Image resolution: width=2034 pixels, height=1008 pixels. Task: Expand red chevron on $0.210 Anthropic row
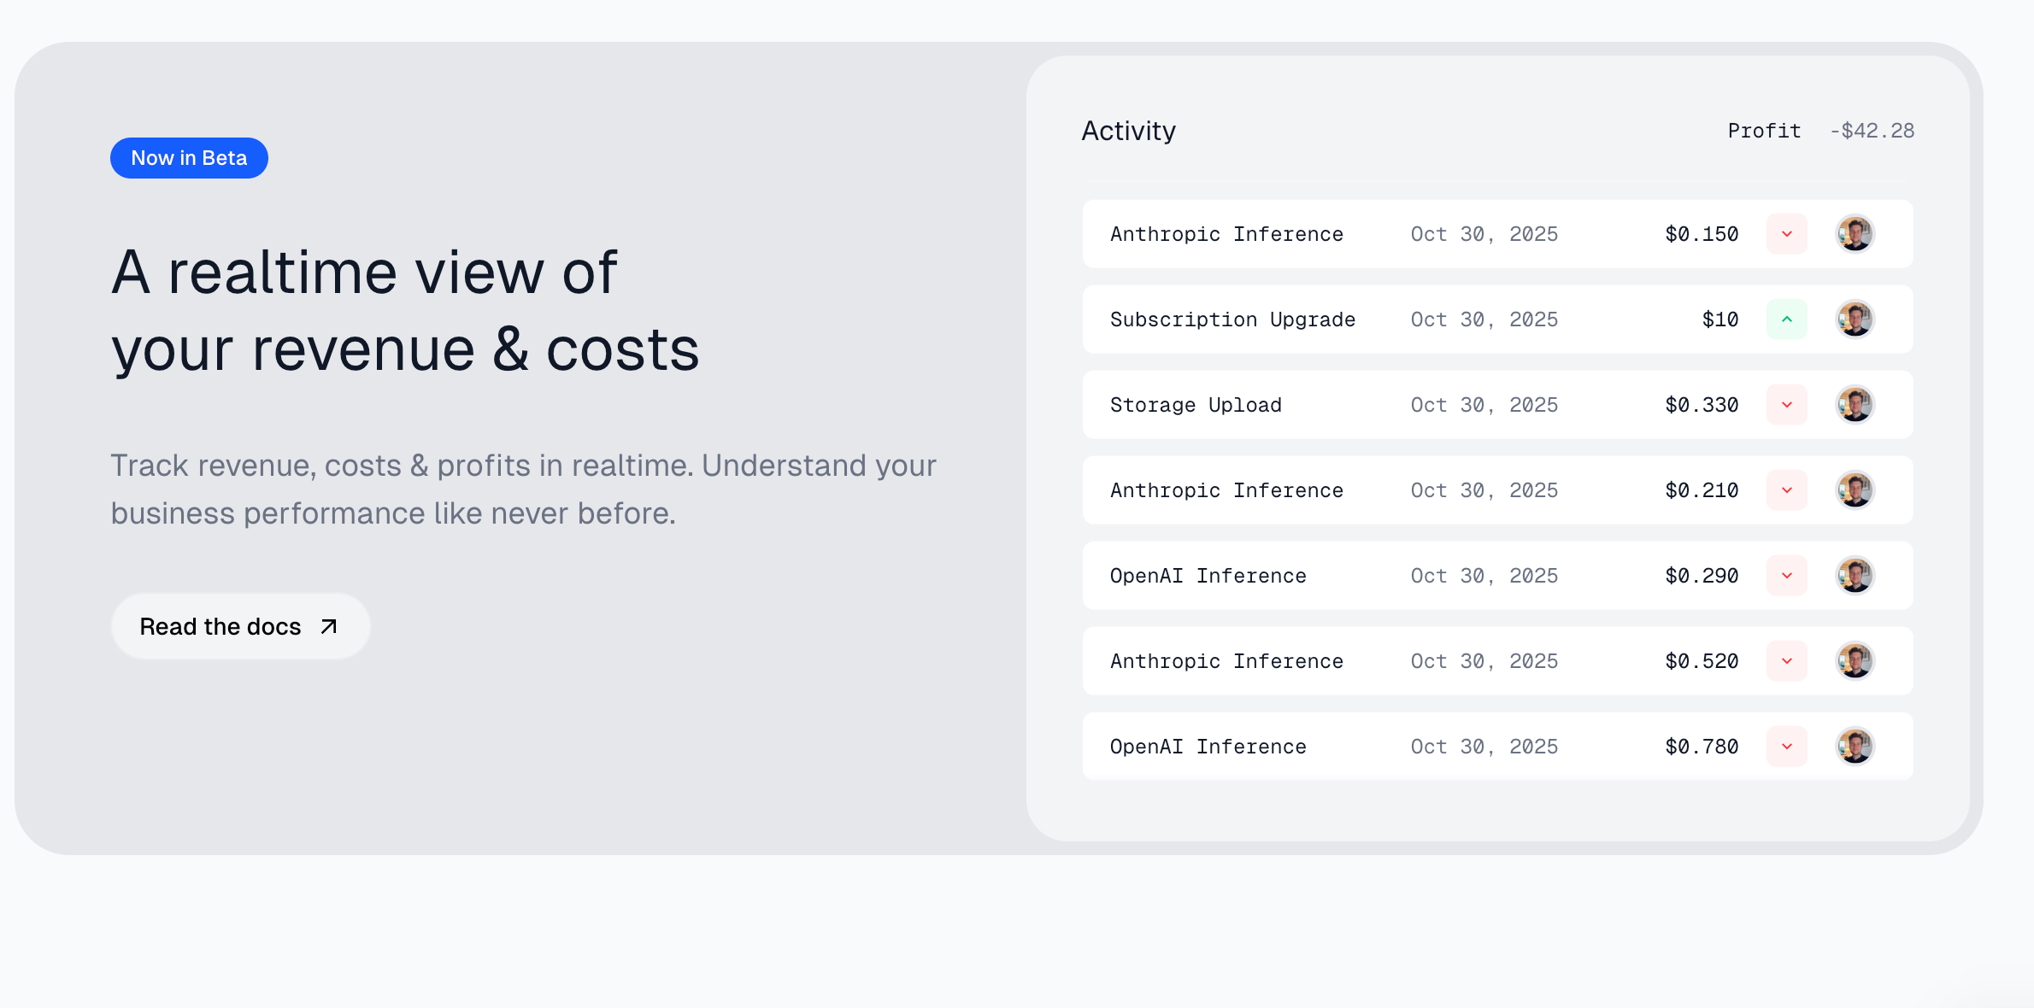(x=1787, y=490)
